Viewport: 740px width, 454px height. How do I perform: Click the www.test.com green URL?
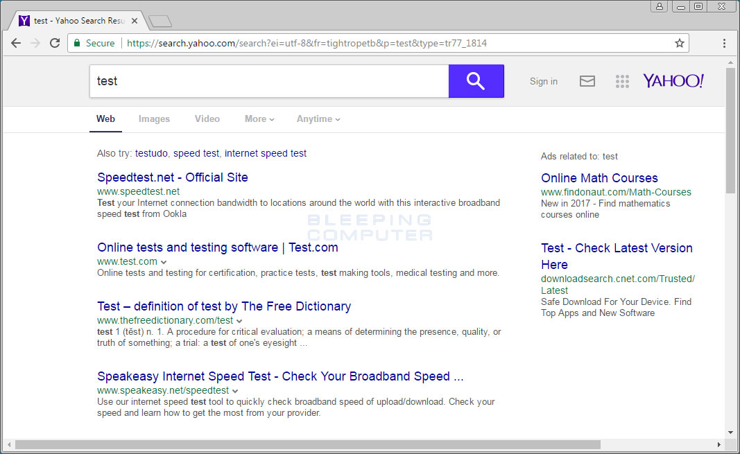(x=127, y=261)
